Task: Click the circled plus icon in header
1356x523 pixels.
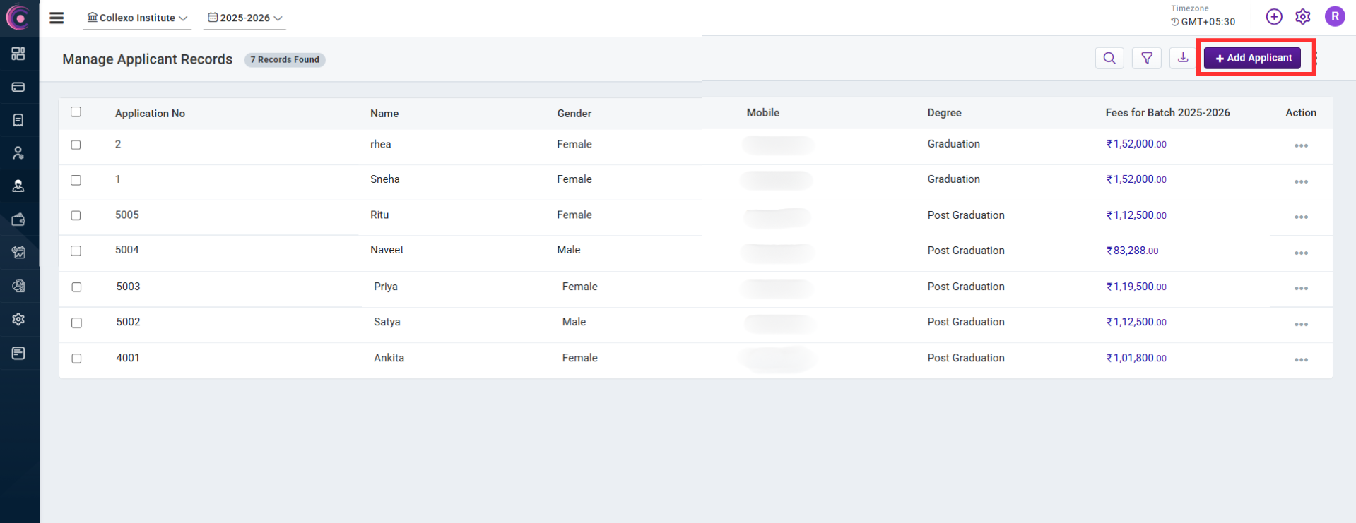Action: click(x=1273, y=16)
